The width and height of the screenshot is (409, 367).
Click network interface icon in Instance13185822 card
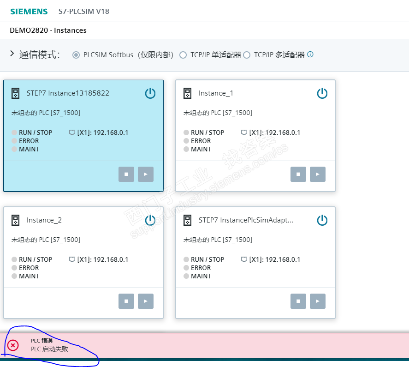[72, 132]
